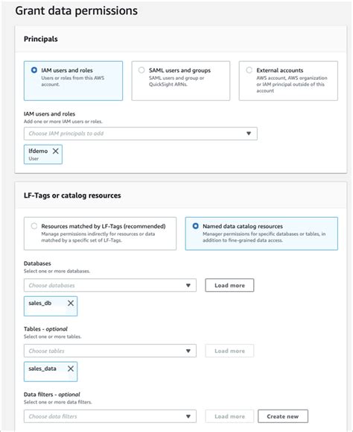353x432 pixels.
Task: Click the Databases field label
Action: click(x=37, y=263)
